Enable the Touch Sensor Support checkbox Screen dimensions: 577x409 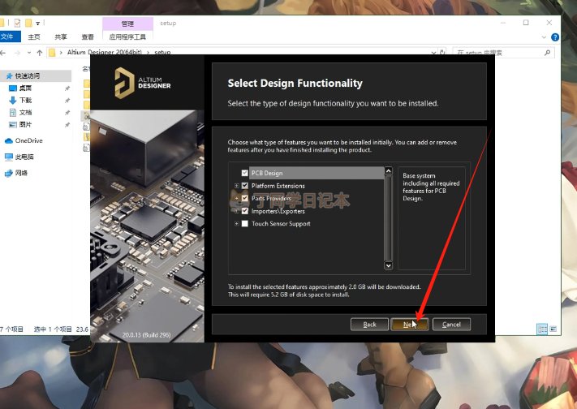244,223
